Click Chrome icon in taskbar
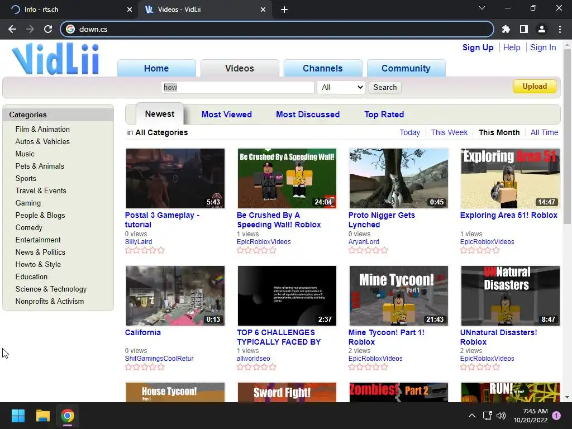Screen dimensions: 572x429 pyautogui.click(x=68, y=416)
